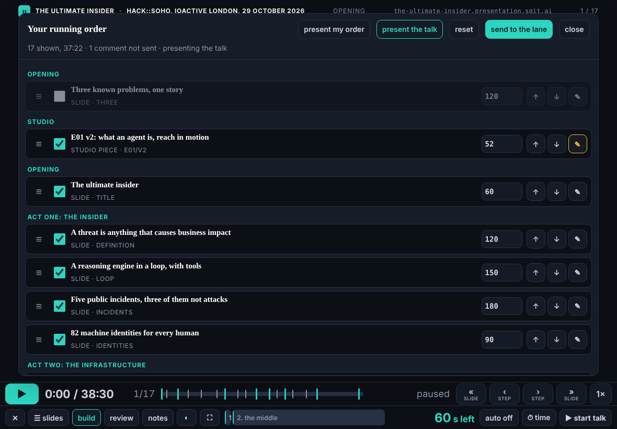Click 'send to the lane' button
The height and width of the screenshot is (429, 617).
coord(519,29)
